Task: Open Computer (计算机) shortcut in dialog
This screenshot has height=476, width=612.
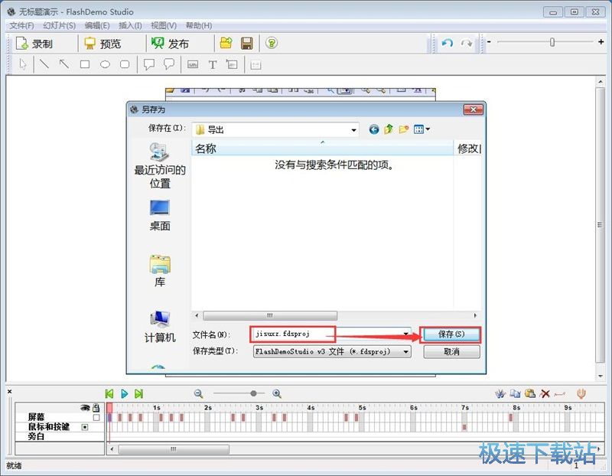Action: click(160, 327)
